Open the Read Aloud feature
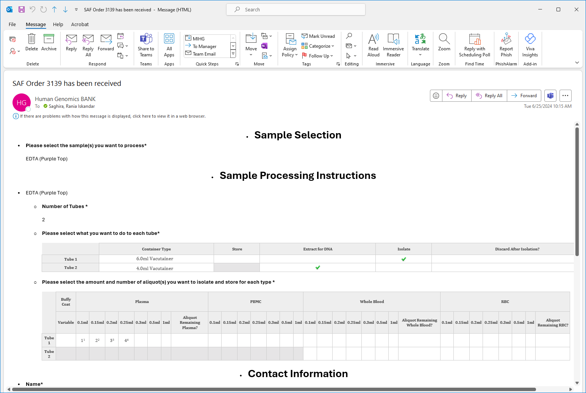This screenshot has height=393, width=586. pos(373,45)
